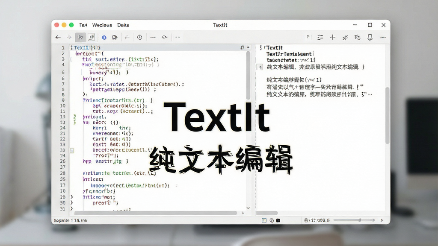Click the right pane's horizontal scrollbar thumb
This screenshot has width=438, height=246.
(267, 213)
